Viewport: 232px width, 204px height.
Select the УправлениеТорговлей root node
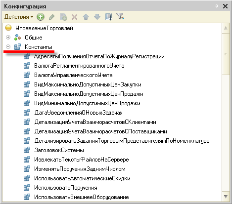pyautogui.click(x=44, y=28)
